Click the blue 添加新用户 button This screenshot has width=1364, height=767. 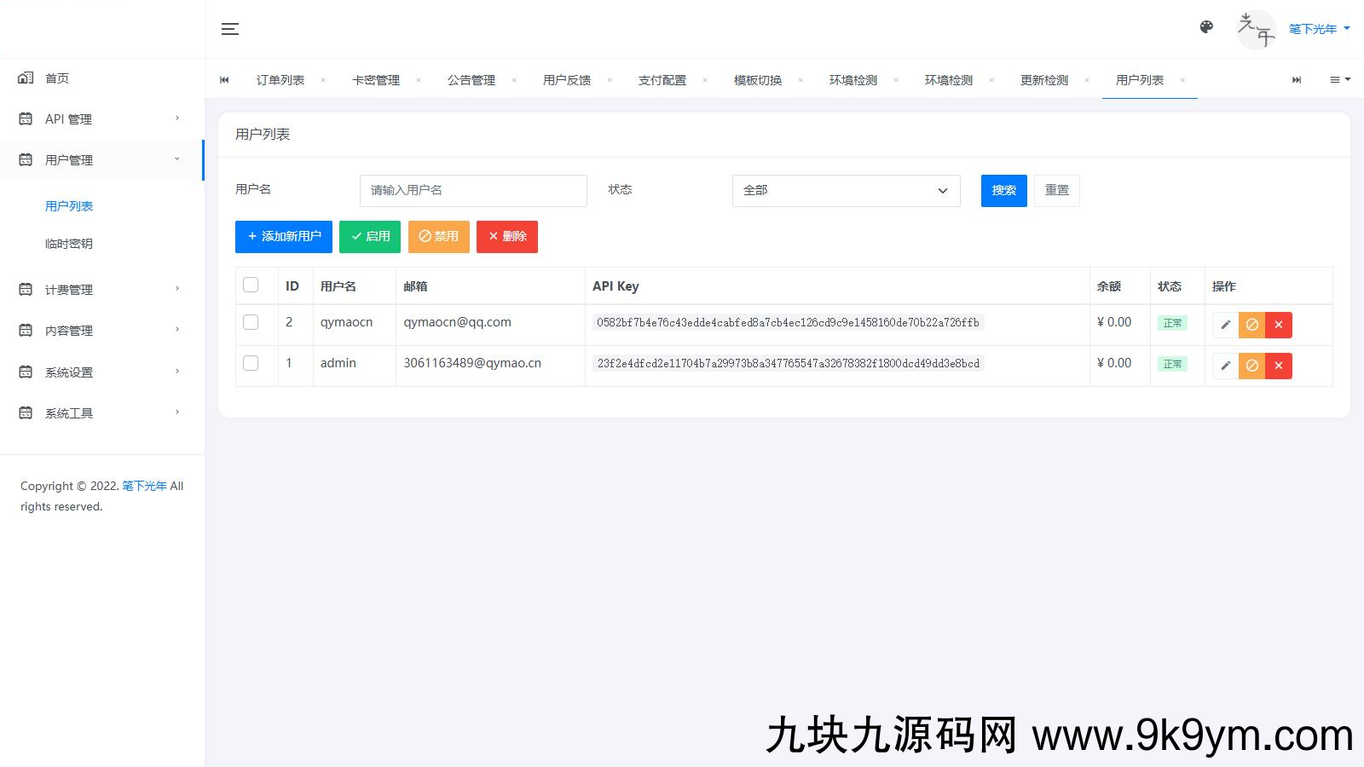[x=283, y=237]
